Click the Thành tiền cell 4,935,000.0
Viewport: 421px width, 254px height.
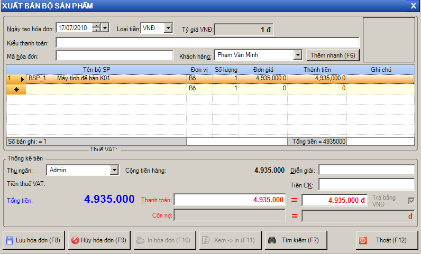pyautogui.click(x=317, y=78)
